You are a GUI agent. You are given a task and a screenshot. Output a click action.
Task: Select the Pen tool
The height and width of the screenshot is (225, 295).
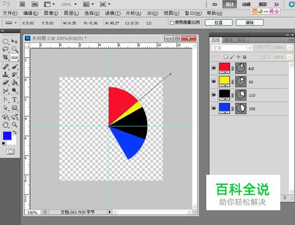(5, 100)
